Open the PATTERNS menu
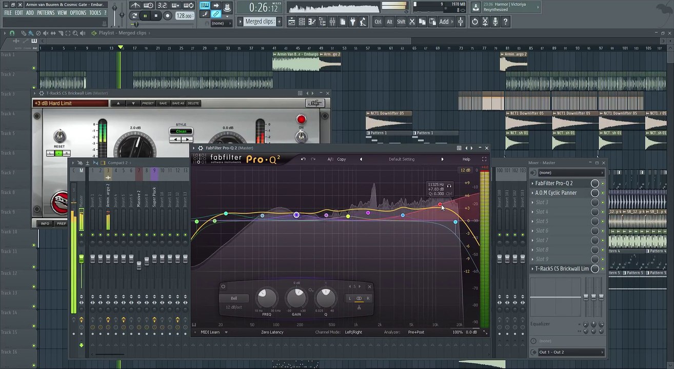The width and height of the screenshot is (674, 369). pyautogui.click(x=46, y=13)
